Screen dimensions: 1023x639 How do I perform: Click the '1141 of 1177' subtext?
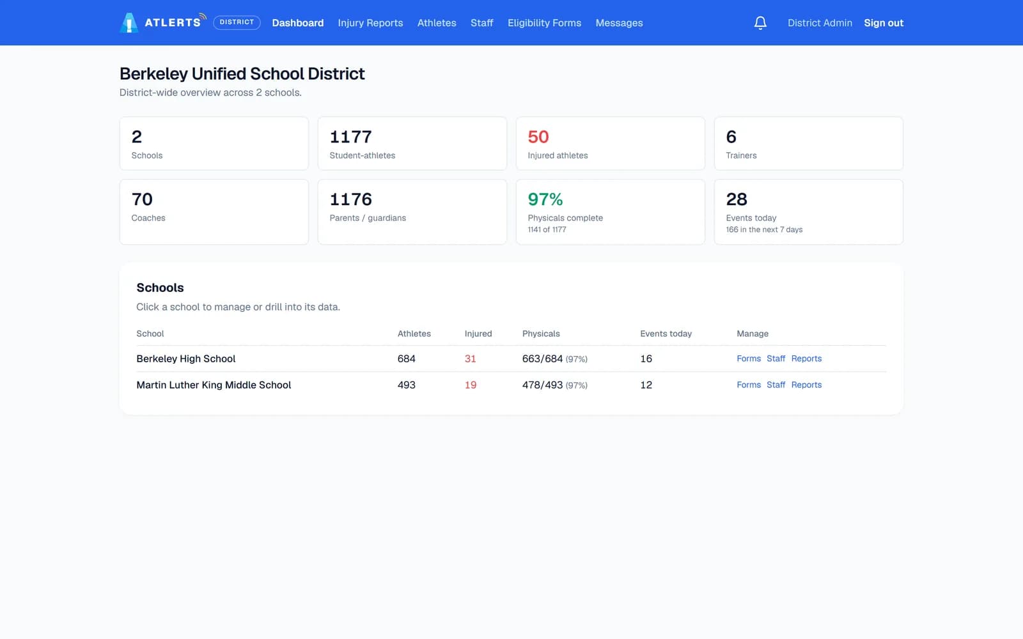547,229
